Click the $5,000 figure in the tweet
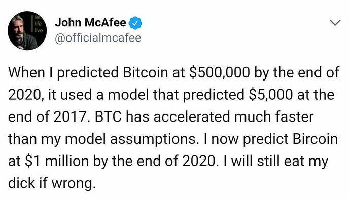 pos(270,95)
